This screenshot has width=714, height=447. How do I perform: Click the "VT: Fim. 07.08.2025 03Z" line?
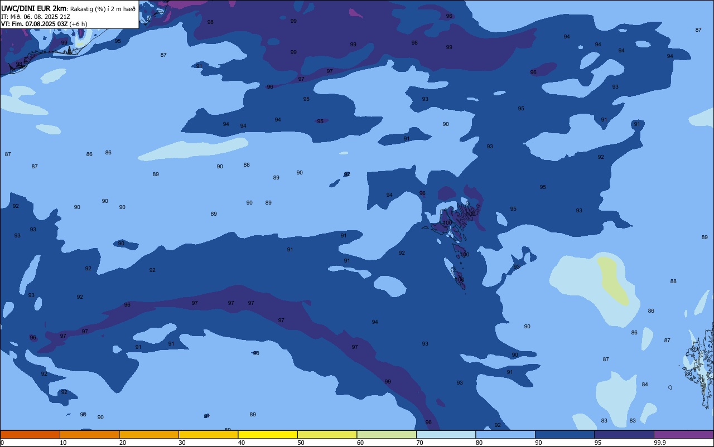pyautogui.click(x=35, y=24)
